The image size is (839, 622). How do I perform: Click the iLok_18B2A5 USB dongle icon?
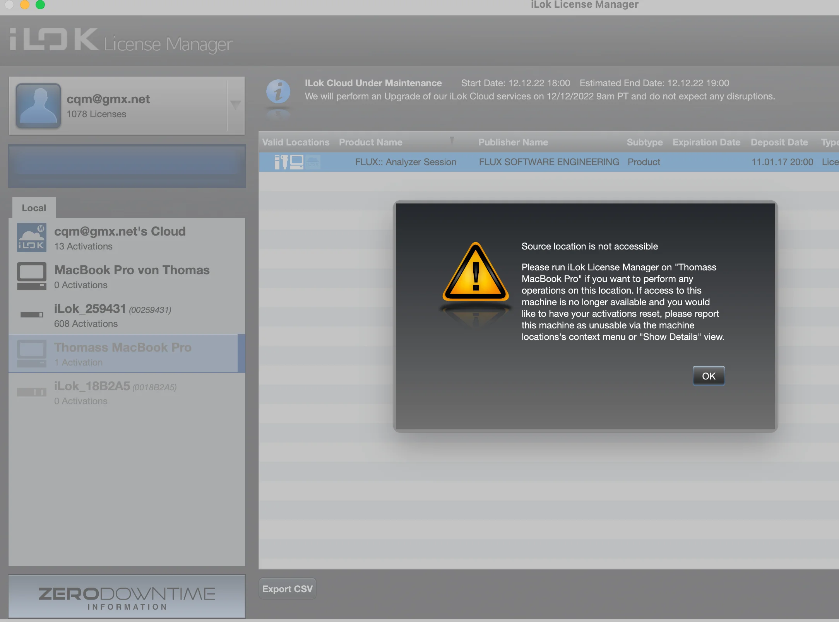pos(32,392)
